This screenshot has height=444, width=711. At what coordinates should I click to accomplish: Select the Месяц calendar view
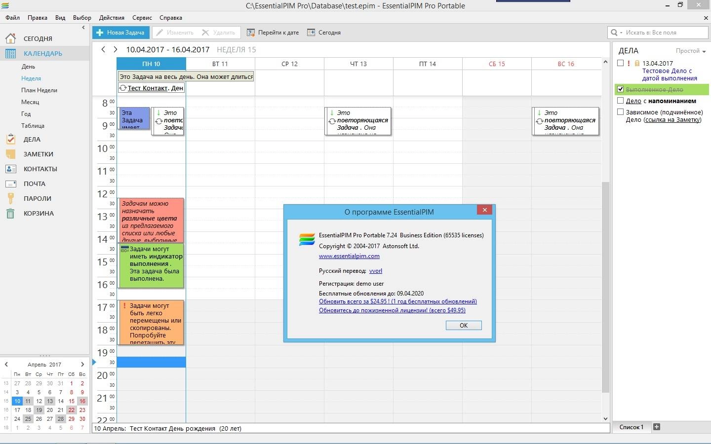pyautogui.click(x=30, y=102)
